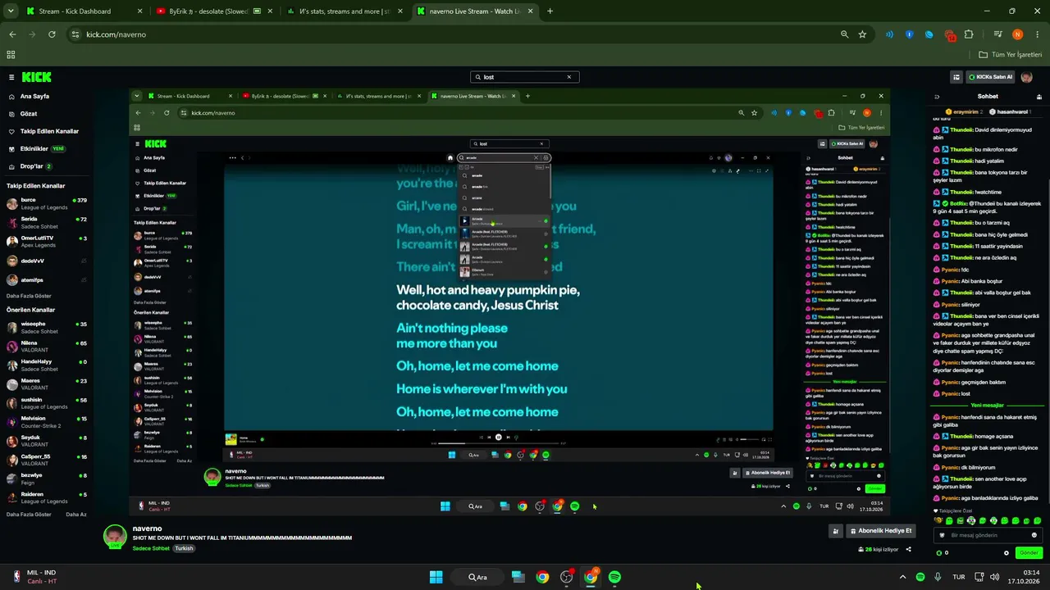This screenshot has width=1050, height=590.
Task: Open the emoji picker in chat input
Action: (x=1034, y=535)
